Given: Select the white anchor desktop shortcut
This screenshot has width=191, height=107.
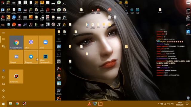Looking at the screenshot, I should click(x=42, y=10).
